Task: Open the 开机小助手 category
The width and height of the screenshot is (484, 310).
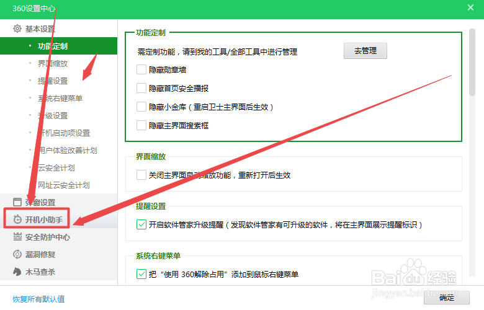Action: pyautogui.click(x=59, y=219)
